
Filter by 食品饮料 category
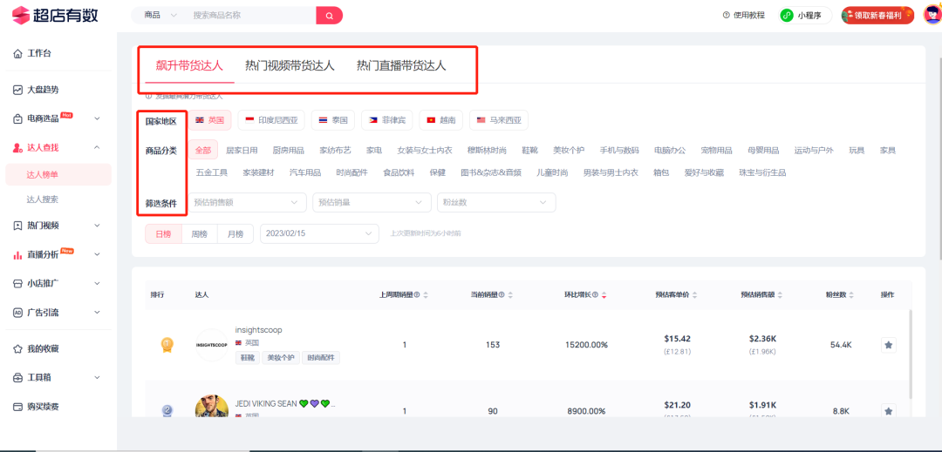(399, 172)
